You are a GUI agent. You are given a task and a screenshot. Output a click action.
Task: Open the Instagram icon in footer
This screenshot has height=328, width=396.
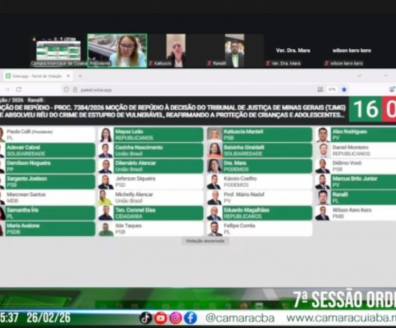click(176, 318)
